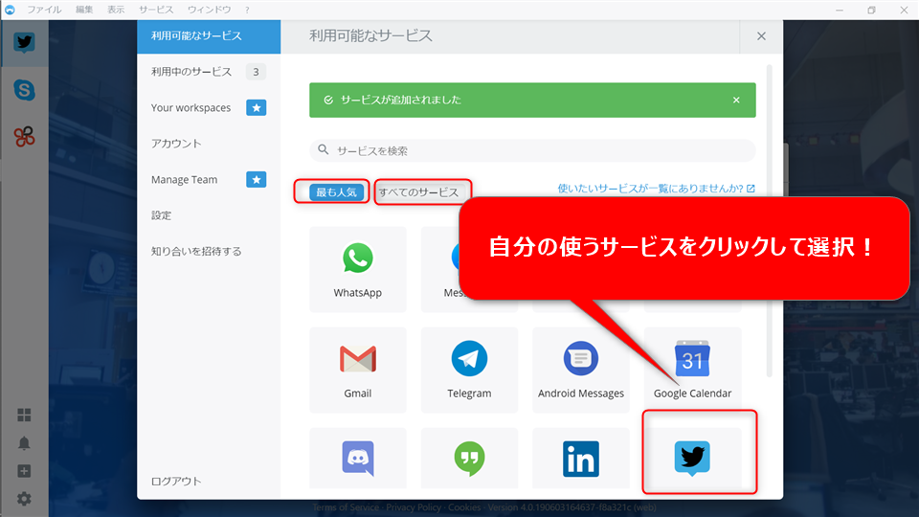Add the Google Calendar service
919x517 pixels.
pyautogui.click(x=692, y=370)
